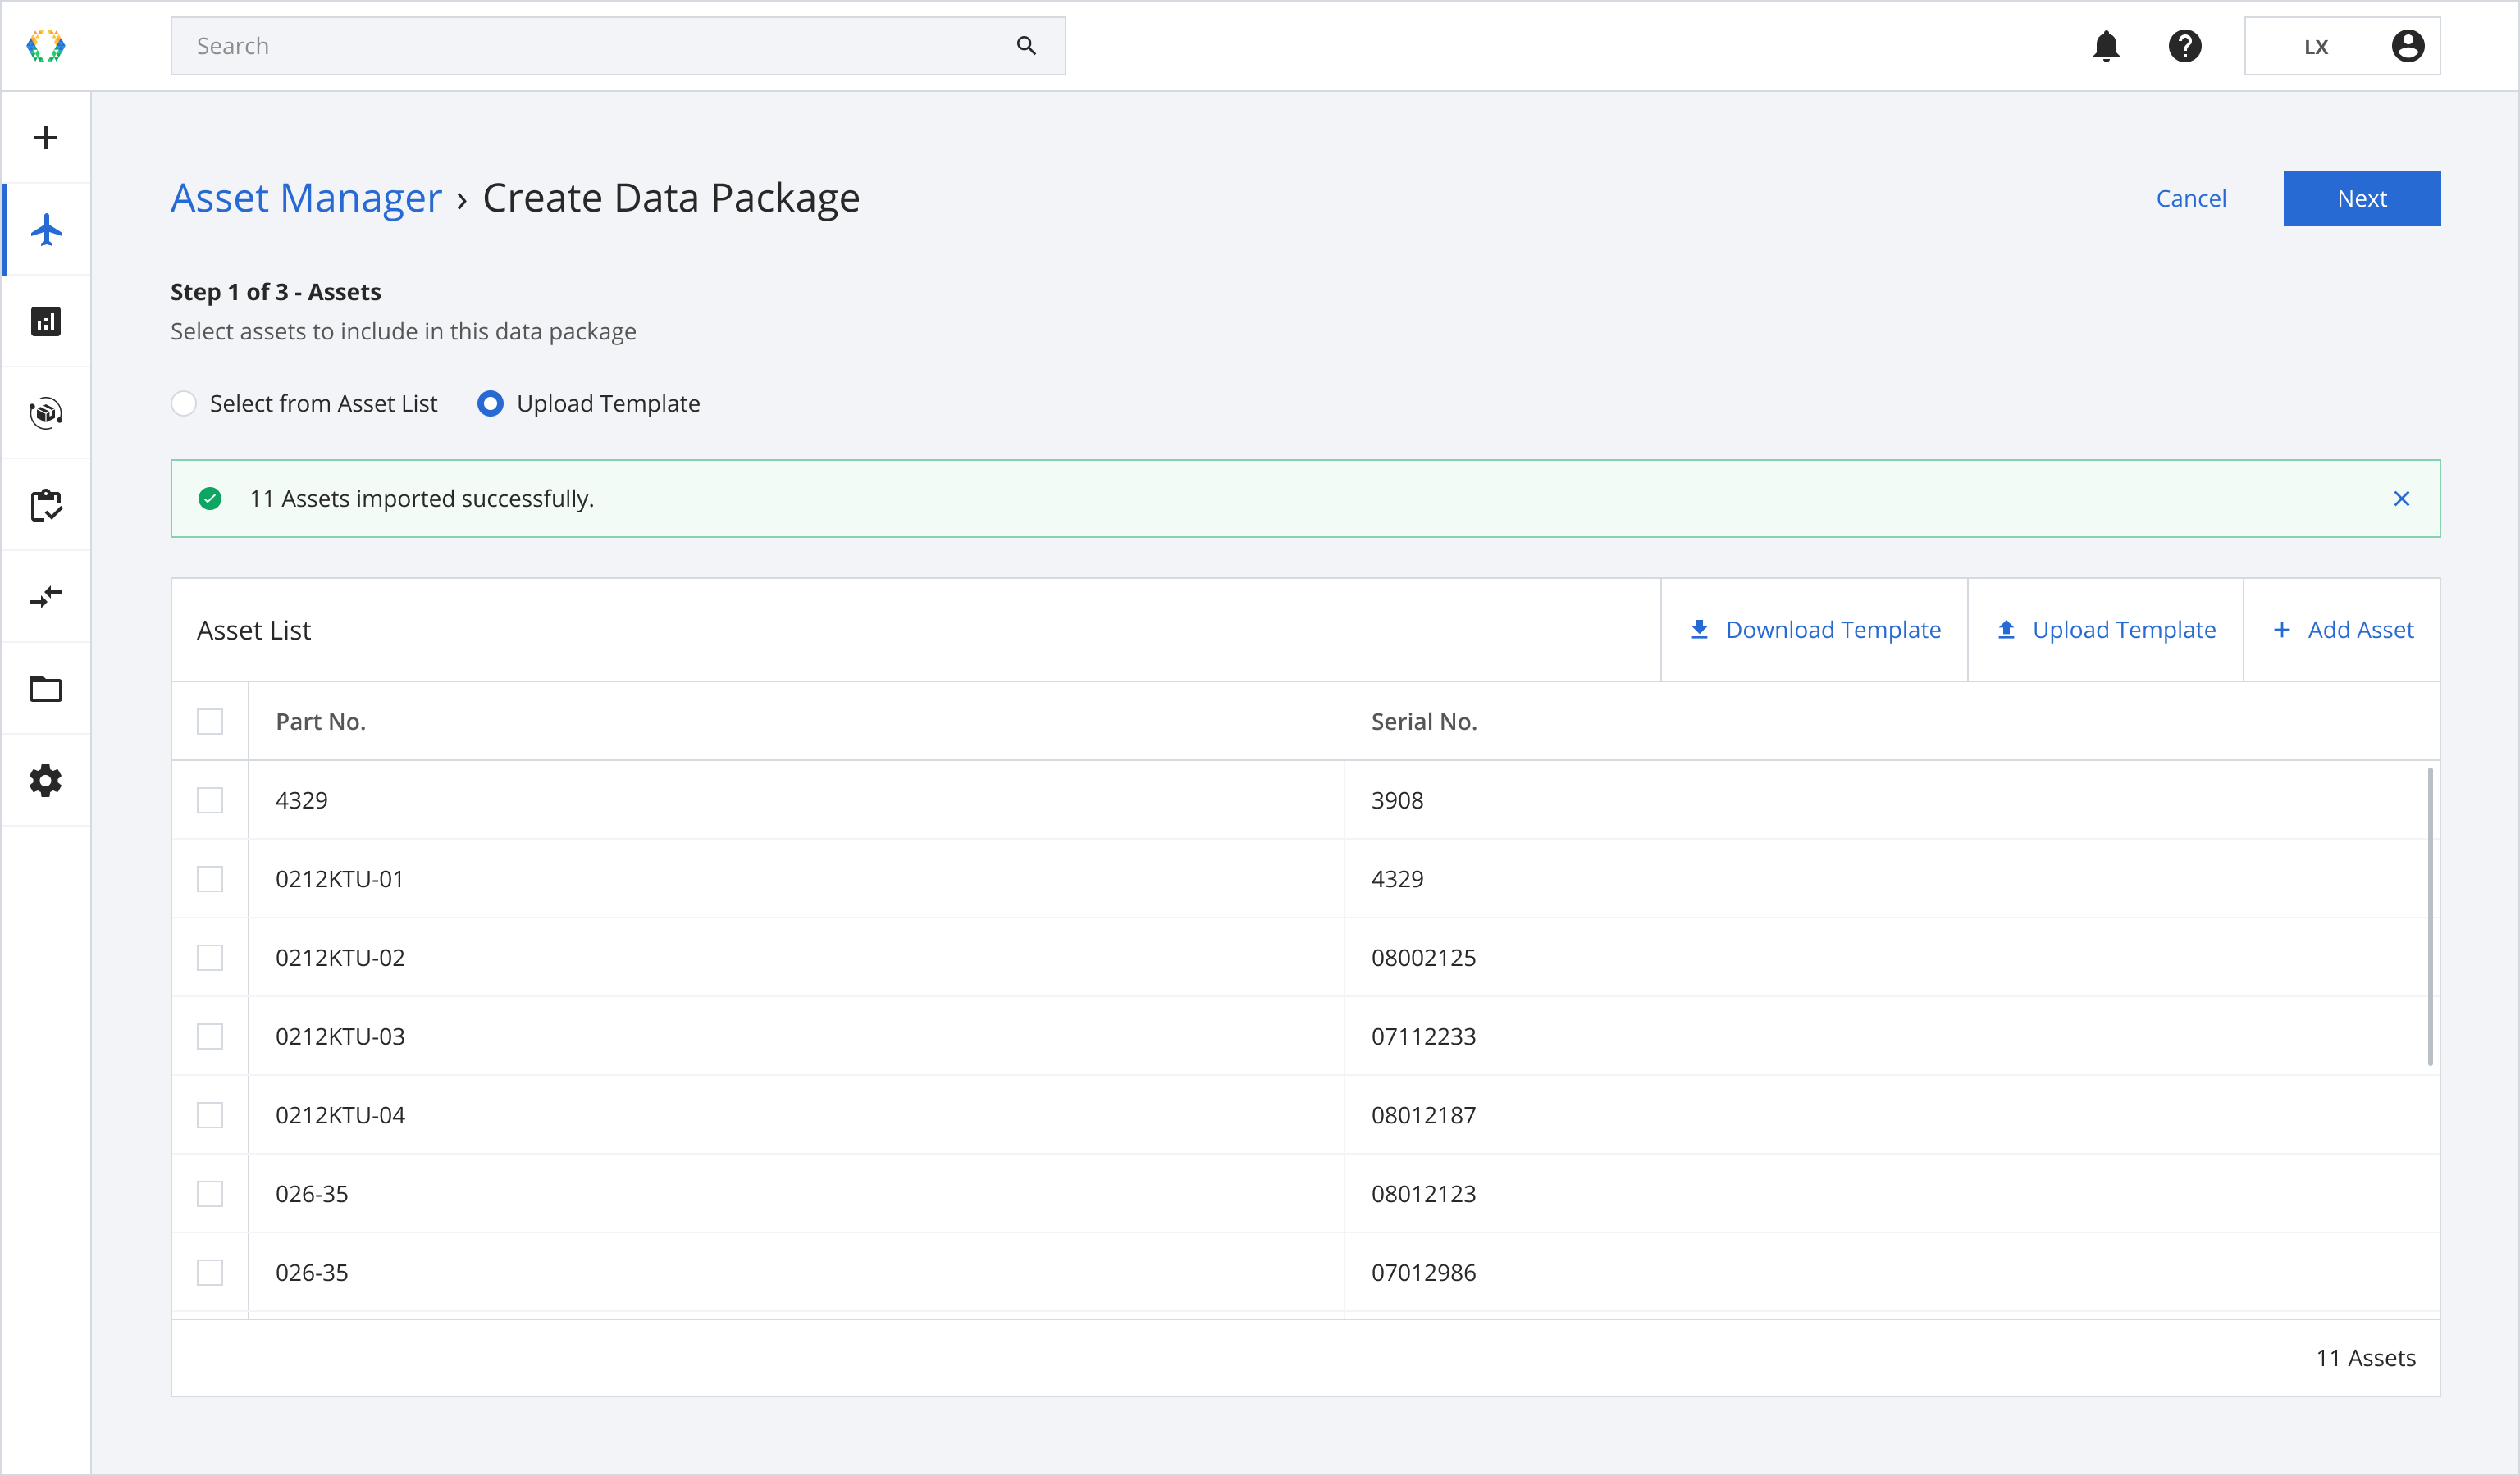Open the notifications bell

point(2106,46)
